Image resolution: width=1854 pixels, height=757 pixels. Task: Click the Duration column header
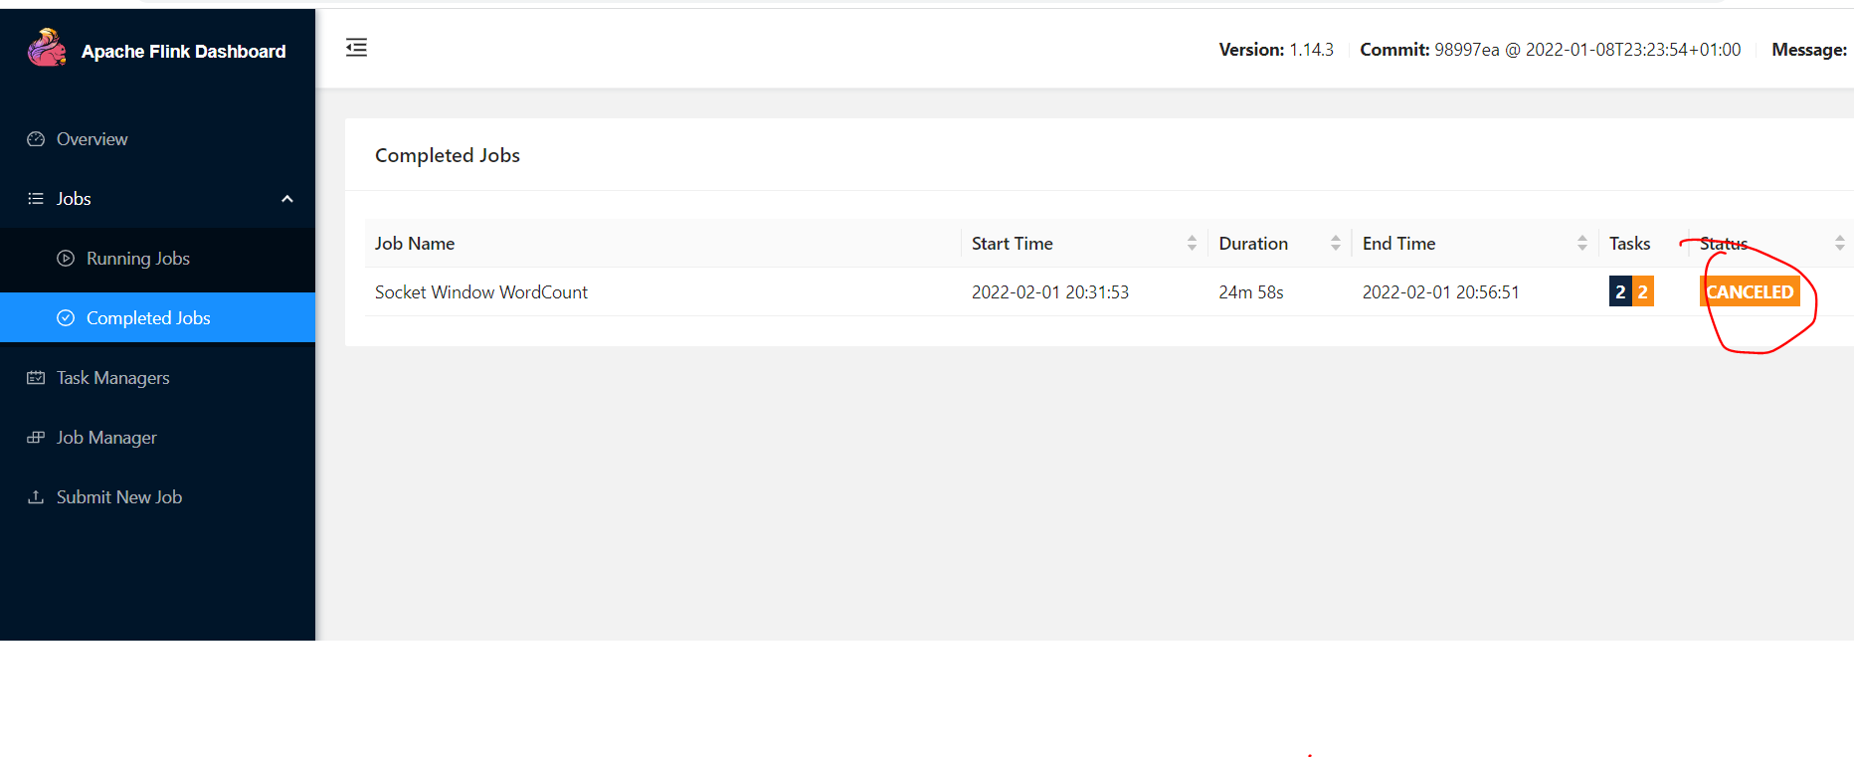[x=1253, y=244]
